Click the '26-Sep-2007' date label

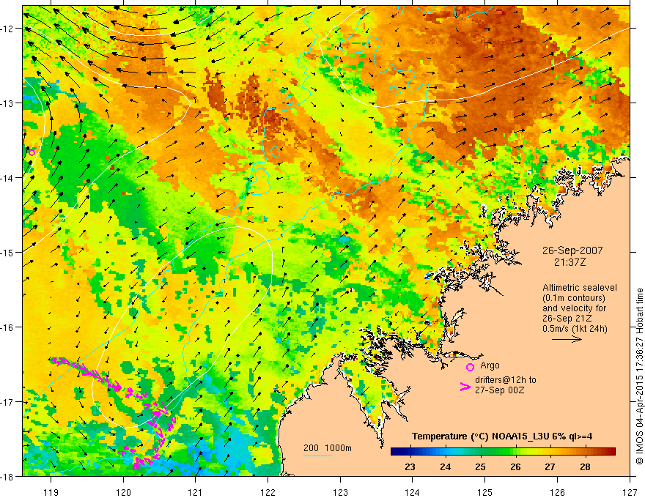[572, 250]
